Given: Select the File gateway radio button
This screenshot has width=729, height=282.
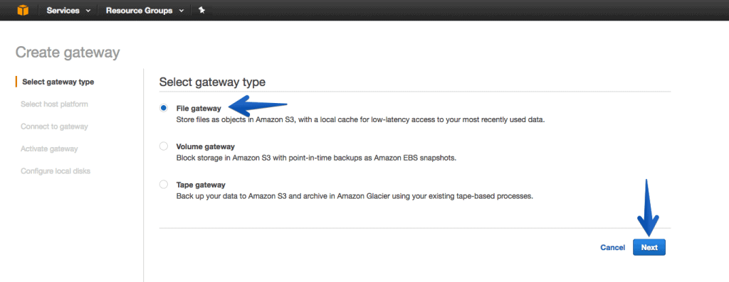Looking at the screenshot, I should click(163, 108).
